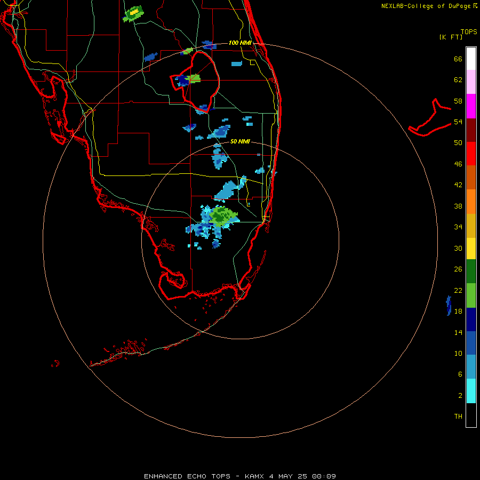Click the legend value "62"

[458, 80]
